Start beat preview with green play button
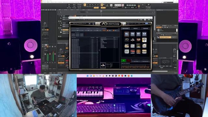Image resolution: width=208 pixels, height=117 pixels. coord(123,61)
